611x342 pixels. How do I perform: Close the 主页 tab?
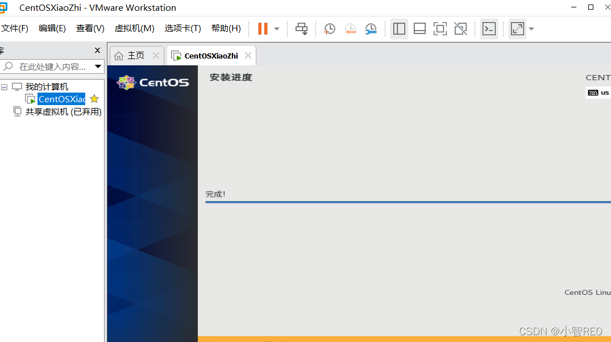(156, 56)
